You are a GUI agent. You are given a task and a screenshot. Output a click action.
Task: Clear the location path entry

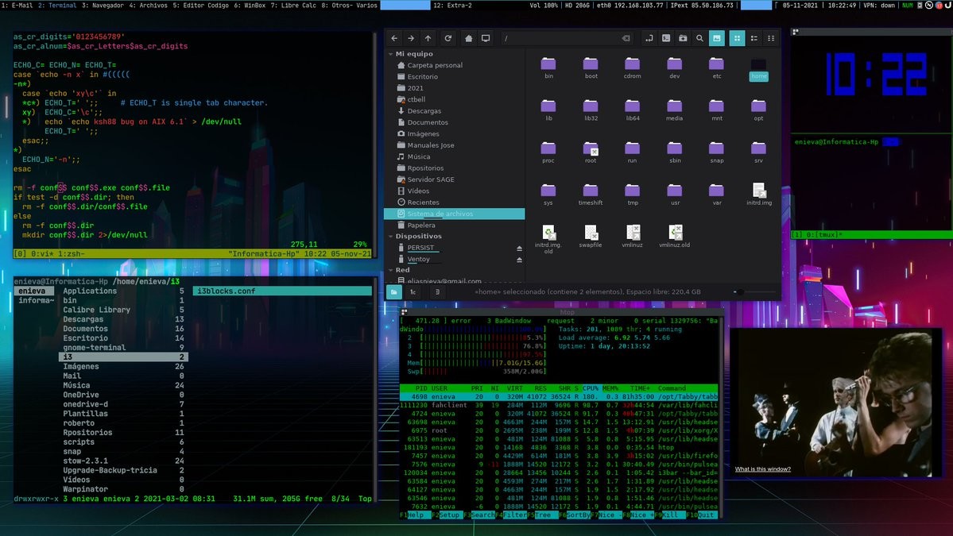(x=626, y=38)
